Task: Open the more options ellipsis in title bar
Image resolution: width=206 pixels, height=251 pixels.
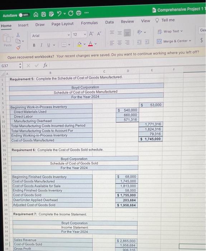Action: coord(87,13)
